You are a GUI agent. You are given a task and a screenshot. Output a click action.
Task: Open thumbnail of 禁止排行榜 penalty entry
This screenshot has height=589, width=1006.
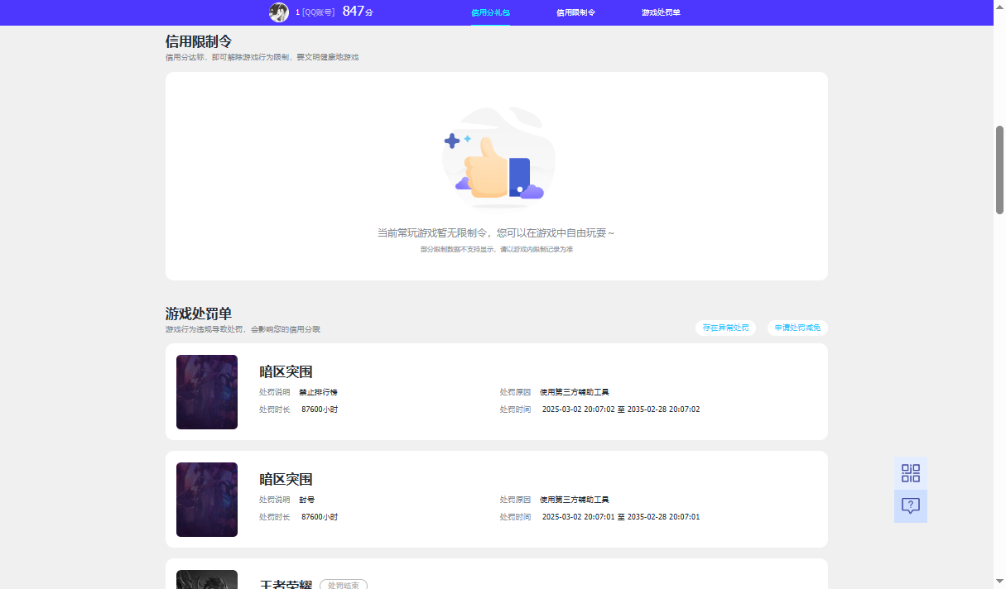pyautogui.click(x=207, y=392)
